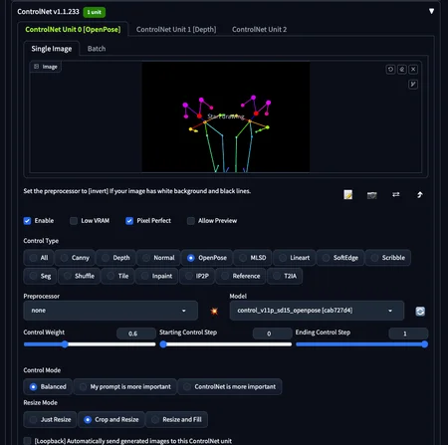Open the Model dropdown for control_v11p_sd15_openpose
This screenshot has width=448, height=445.
(317, 311)
